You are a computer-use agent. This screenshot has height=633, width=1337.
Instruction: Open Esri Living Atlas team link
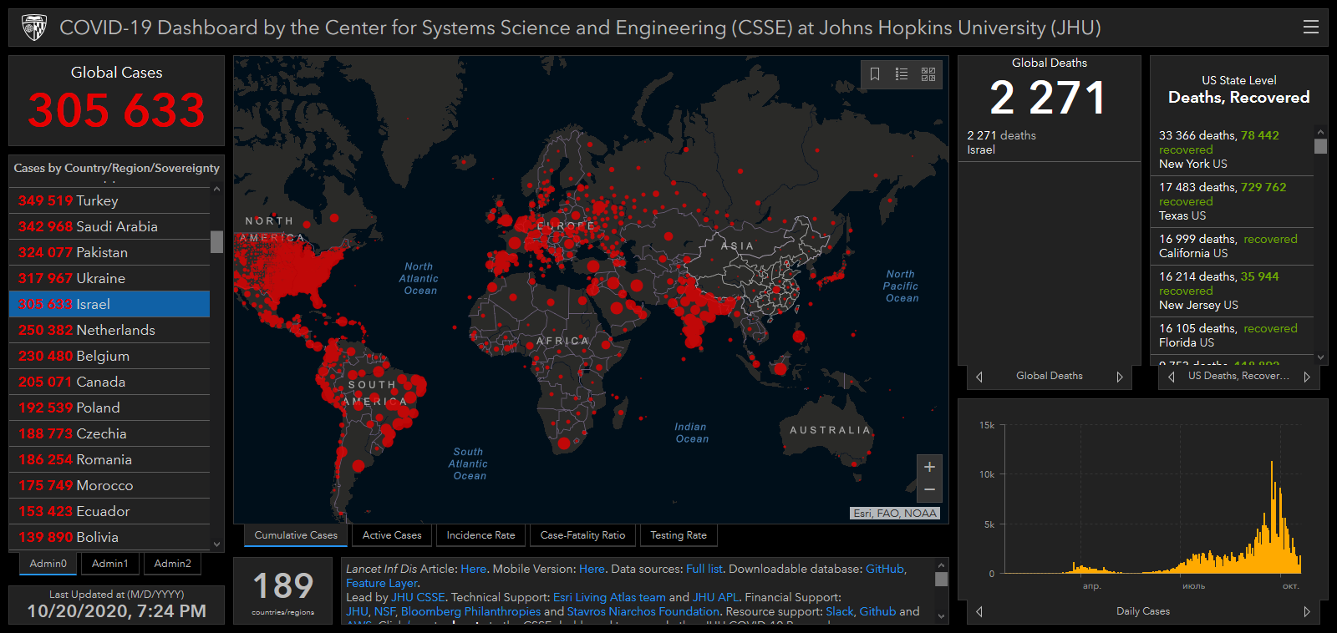point(609,597)
